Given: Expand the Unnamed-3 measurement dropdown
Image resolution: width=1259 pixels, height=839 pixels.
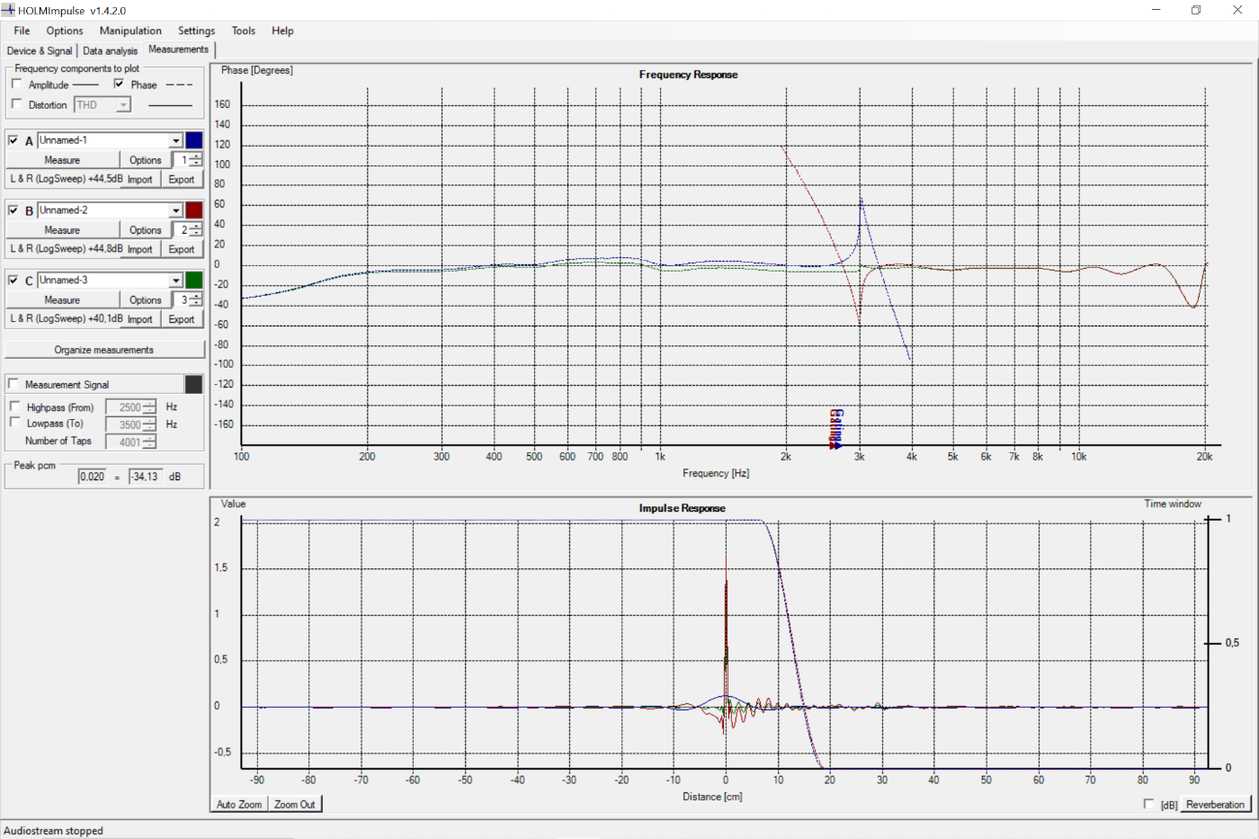Looking at the screenshot, I should coord(176,281).
